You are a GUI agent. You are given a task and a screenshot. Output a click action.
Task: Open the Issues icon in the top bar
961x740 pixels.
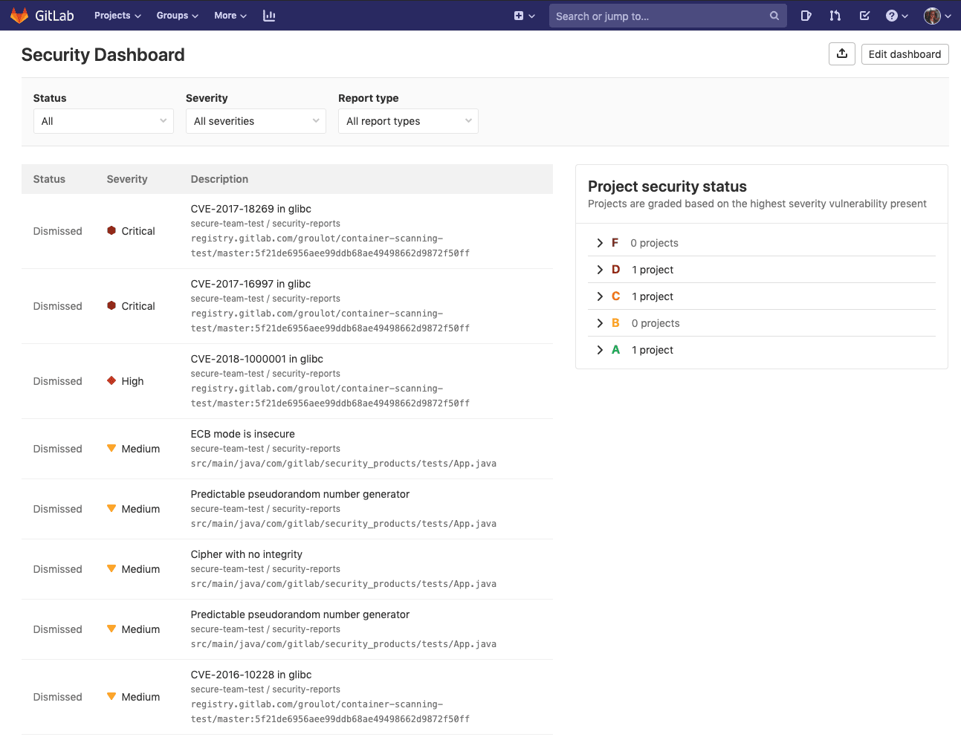point(806,16)
